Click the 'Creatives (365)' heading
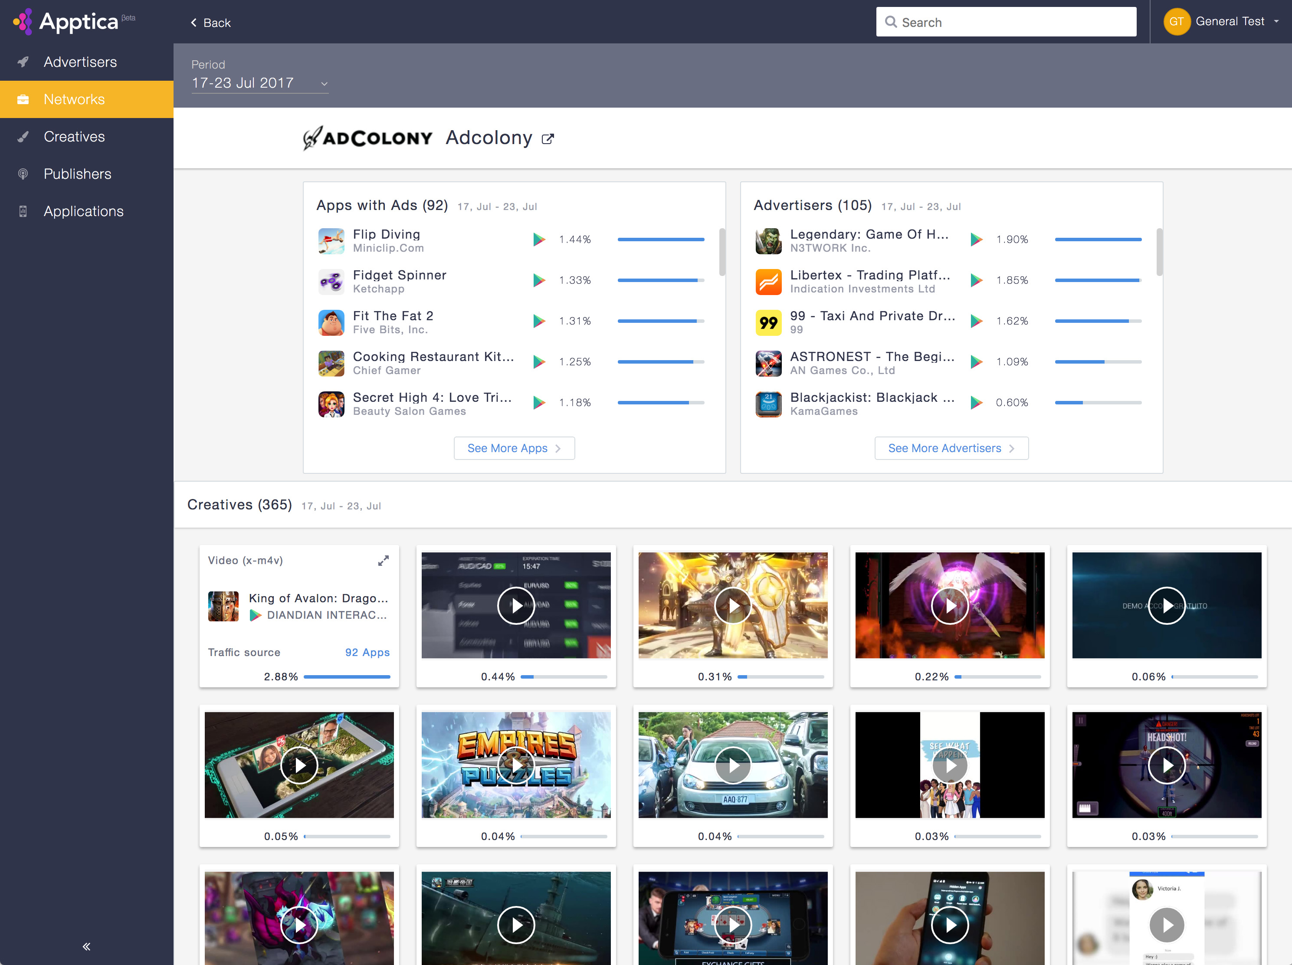1292x965 pixels. click(x=239, y=505)
